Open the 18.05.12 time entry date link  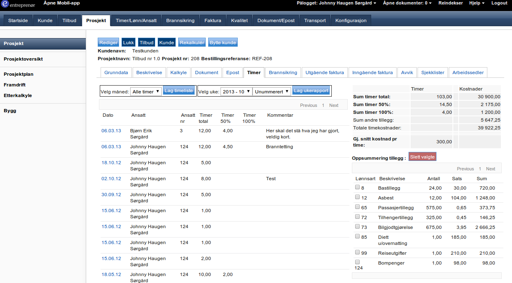pos(111,274)
